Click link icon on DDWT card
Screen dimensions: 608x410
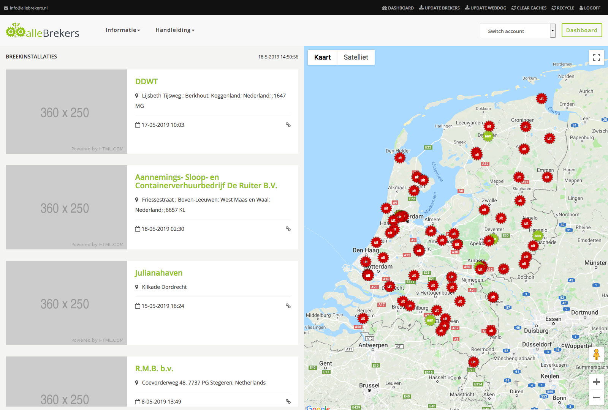pos(288,125)
